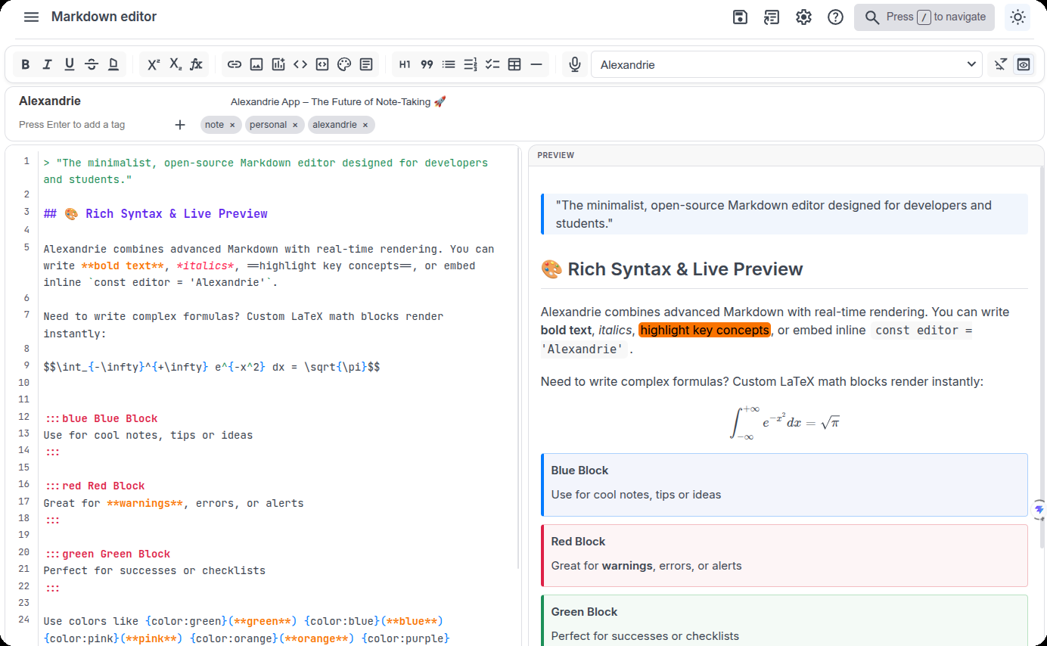The width and height of the screenshot is (1047, 646).
Task: Open the Alexandrie category dropdown
Action: pos(787,64)
